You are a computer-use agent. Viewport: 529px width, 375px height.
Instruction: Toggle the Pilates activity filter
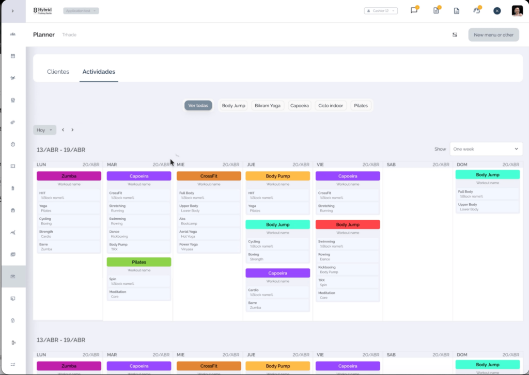(361, 105)
